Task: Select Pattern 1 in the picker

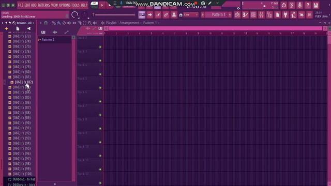Action: tap(54, 40)
